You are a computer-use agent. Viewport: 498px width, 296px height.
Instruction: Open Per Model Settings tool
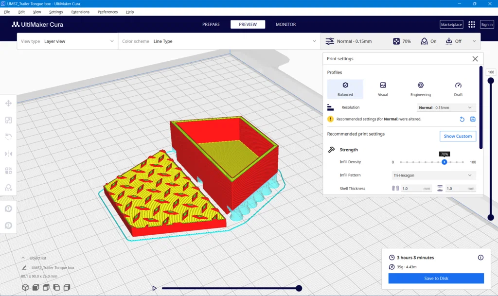[9, 171]
